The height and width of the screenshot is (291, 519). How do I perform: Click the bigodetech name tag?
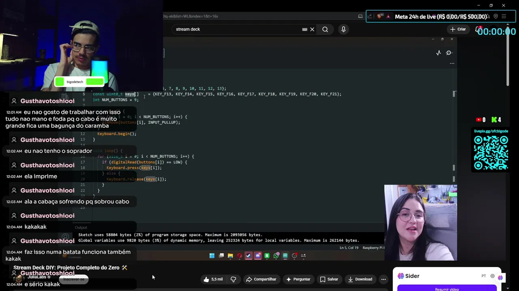79,82
